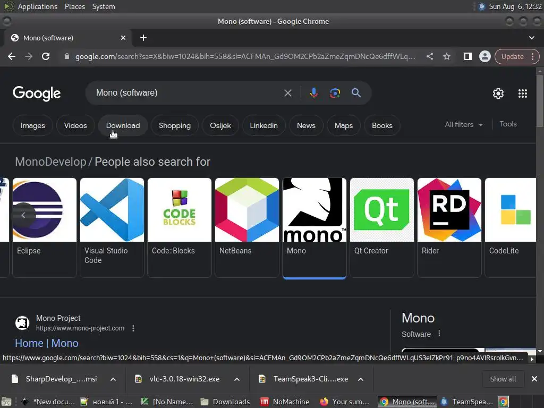The width and height of the screenshot is (544, 408).
Task: Open NoMachine from the taskbar
Action: tap(285, 402)
